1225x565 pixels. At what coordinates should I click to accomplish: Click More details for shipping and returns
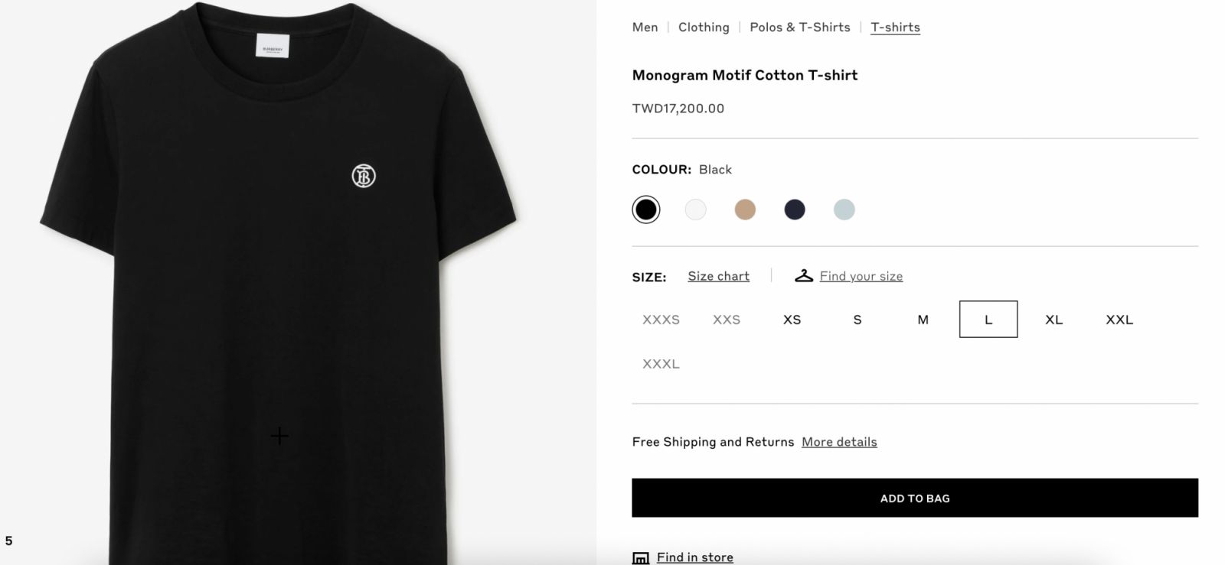839,442
